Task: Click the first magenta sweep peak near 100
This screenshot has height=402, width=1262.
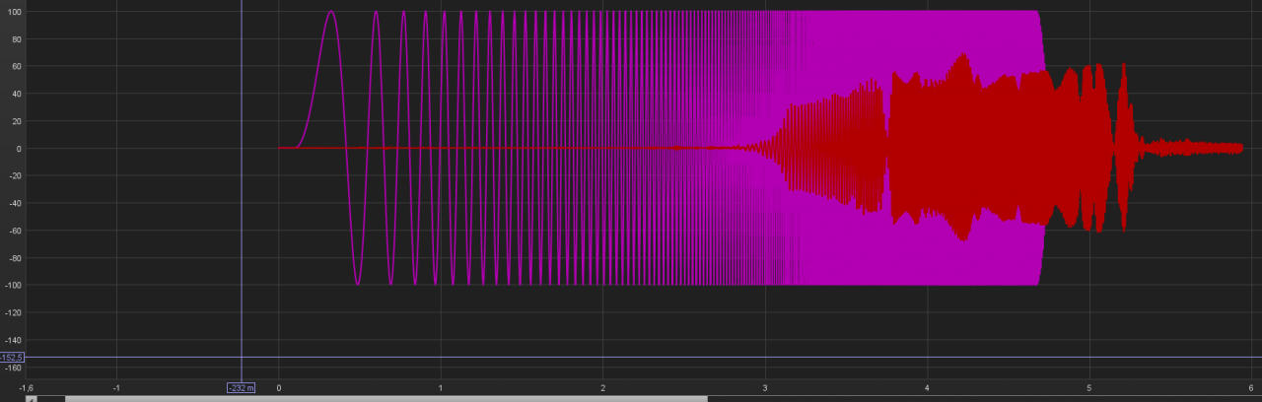Action: tap(331, 14)
